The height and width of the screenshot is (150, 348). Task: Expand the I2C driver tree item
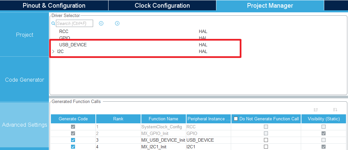click(53, 51)
